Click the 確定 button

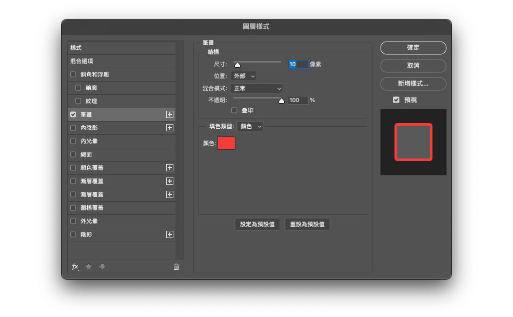413,48
